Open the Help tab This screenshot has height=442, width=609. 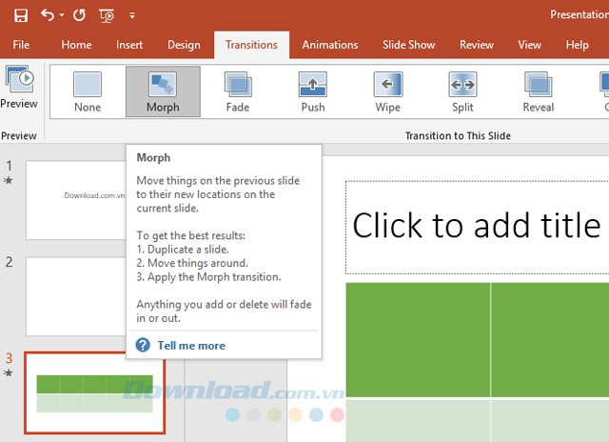[578, 45]
